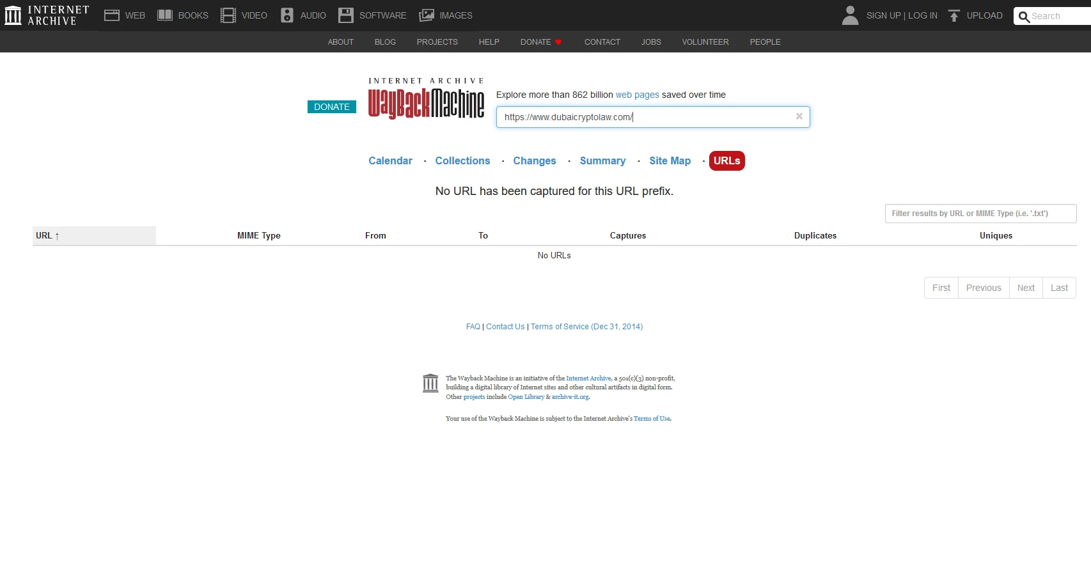Open the footer projects link
The image size is (1091, 578).
point(474,397)
